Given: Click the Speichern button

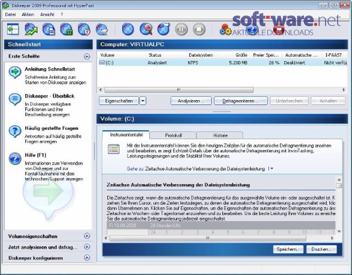Looking at the screenshot, I should 288,249.
